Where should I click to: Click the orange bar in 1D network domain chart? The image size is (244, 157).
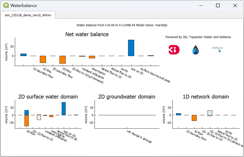(194, 118)
